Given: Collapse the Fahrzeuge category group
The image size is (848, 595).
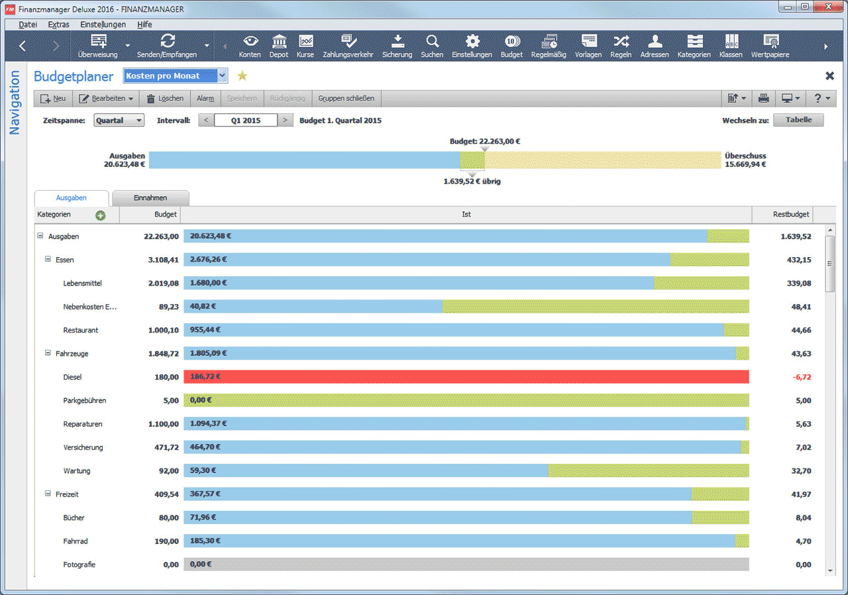Looking at the screenshot, I should tap(48, 353).
